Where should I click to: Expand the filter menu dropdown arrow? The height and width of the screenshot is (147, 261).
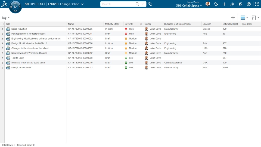pyautogui.click(x=9, y=17)
